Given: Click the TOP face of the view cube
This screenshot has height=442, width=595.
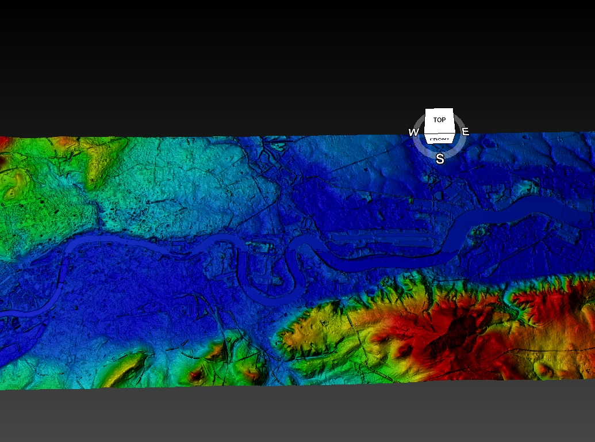Looking at the screenshot, I should coord(439,120).
